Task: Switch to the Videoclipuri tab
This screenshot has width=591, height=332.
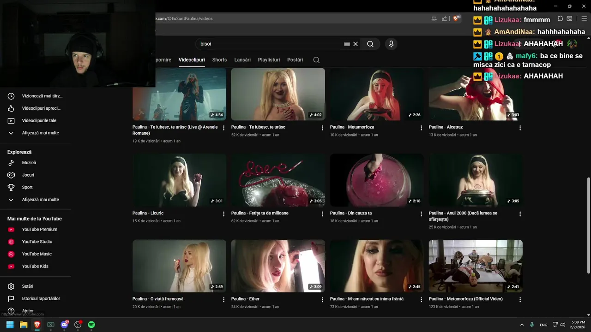Action: tap(192, 60)
